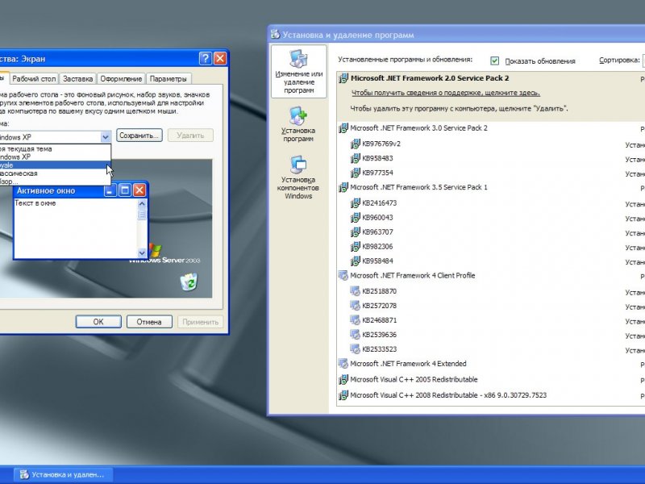Click the icon next to update KB960043
The width and height of the screenshot is (645, 484).
tap(355, 218)
